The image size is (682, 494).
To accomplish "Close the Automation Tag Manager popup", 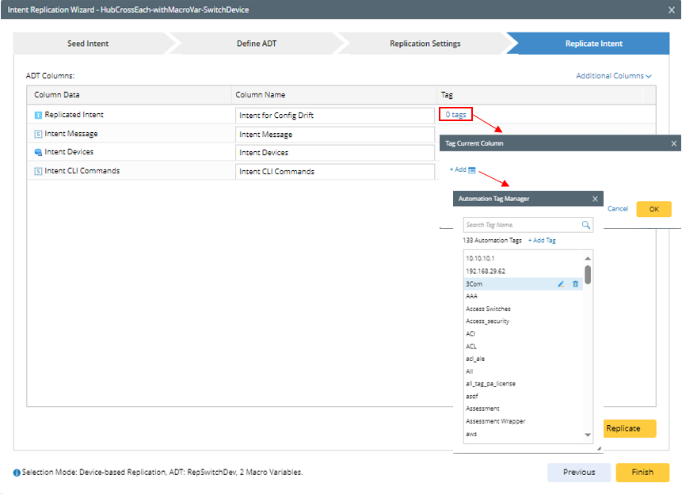I will (595, 199).
